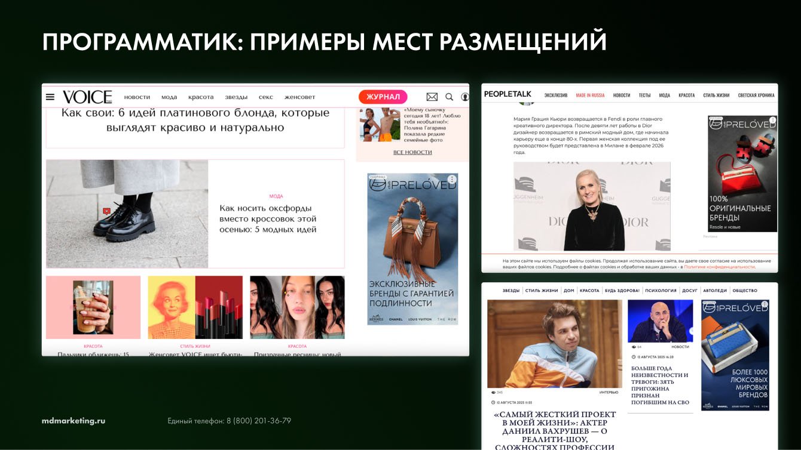The width and height of the screenshot is (801, 450).
Task: Open the «звезды» section on The Voice
Action: click(236, 97)
